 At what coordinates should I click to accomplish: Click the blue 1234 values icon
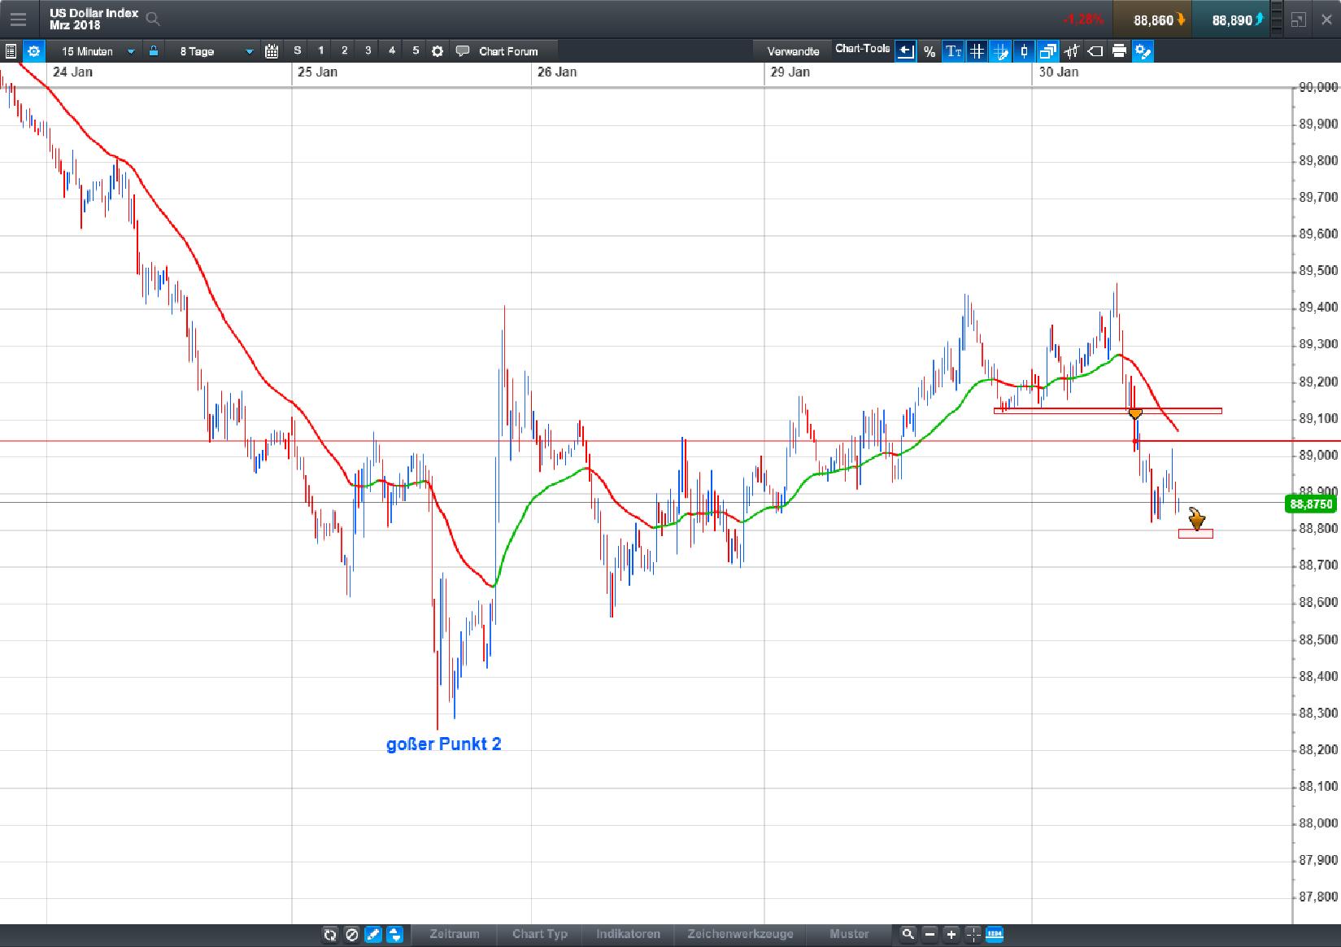pyautogui.click(x=995, y=934)
